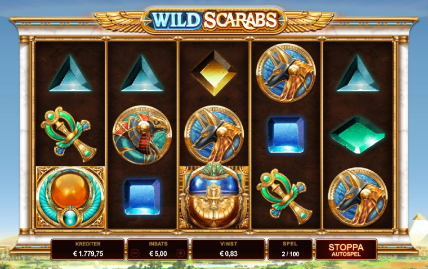
Task: Select the green emerald gem on reel five
Action: pos(358,135)
